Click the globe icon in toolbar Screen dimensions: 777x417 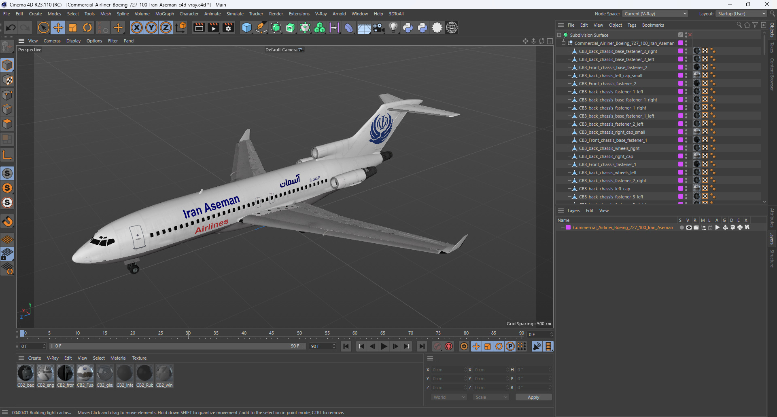point(452,27)
